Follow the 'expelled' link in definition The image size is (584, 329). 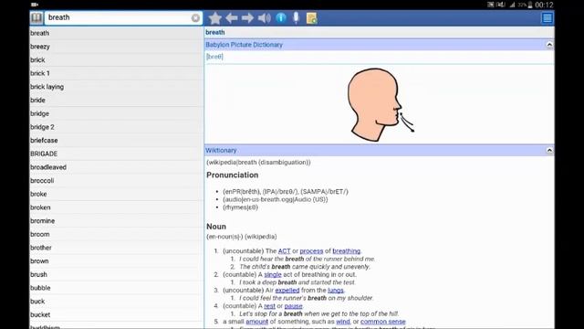tap(287, 291)
